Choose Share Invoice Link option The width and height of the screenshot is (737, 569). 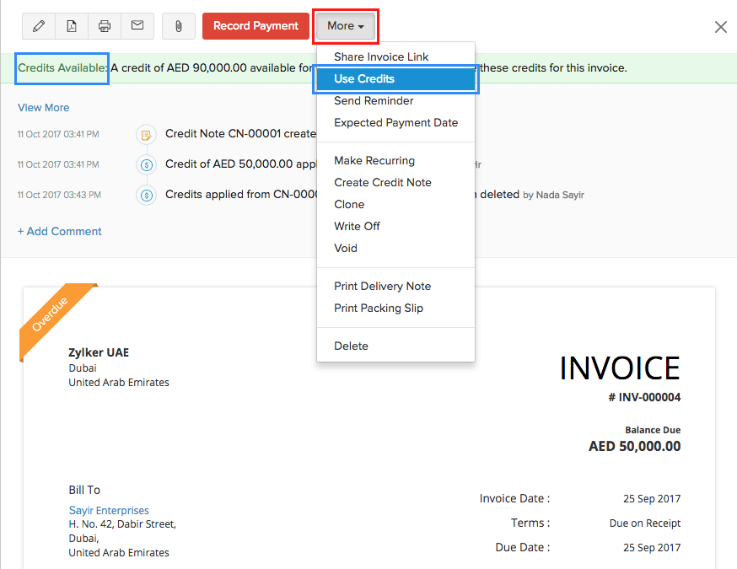coord(381,57)
